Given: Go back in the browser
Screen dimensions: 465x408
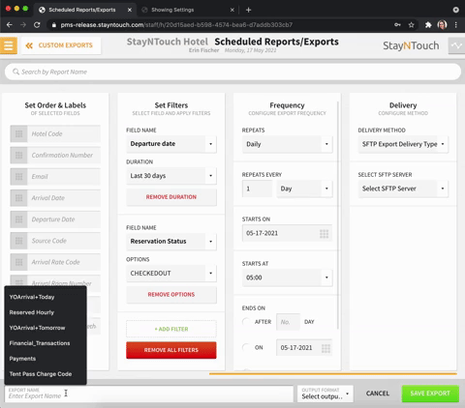Looking at the screenshot, I should pyautogui.click(x=10, y=25).
